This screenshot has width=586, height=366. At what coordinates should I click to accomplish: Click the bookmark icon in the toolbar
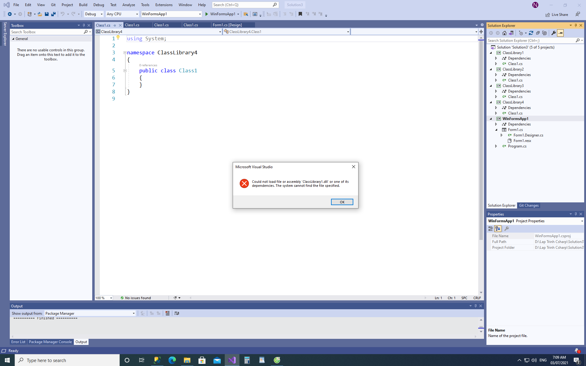click(300, 14)
